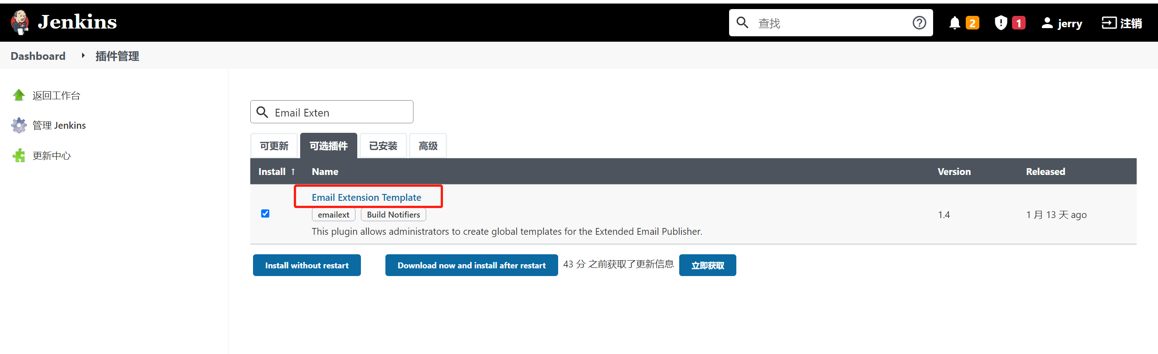Click the magnifier icon in header search
Viewport: 1158px width, 354px height.
tap(742, 22)
